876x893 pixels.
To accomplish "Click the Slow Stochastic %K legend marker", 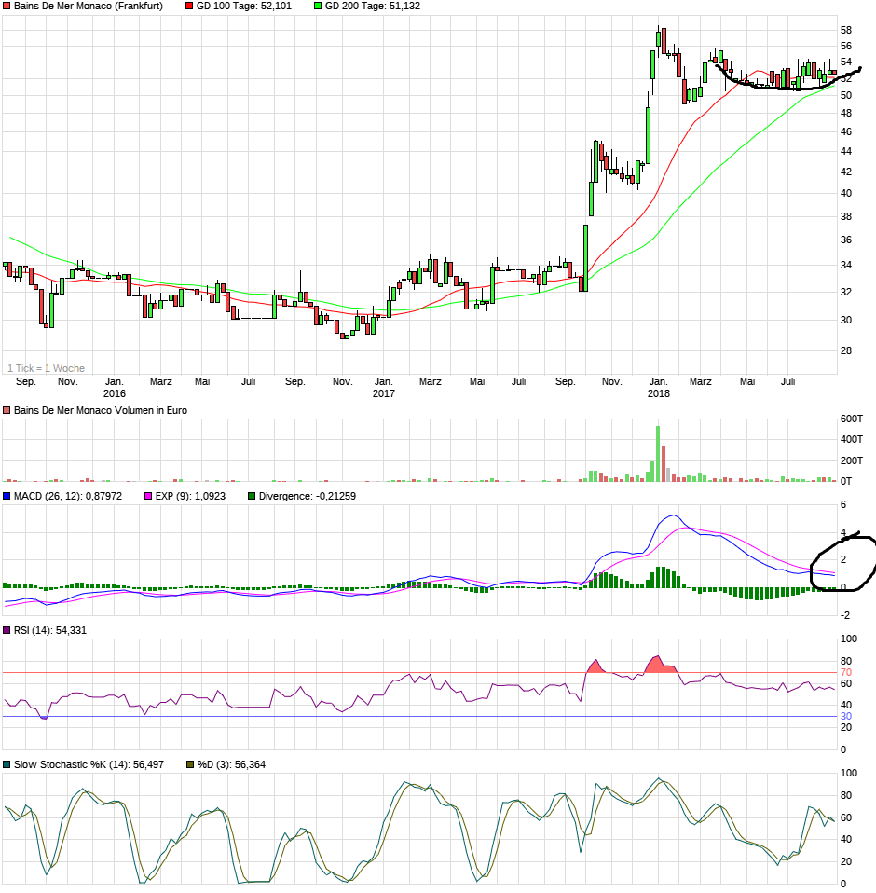I will click(x=7, y=764).
